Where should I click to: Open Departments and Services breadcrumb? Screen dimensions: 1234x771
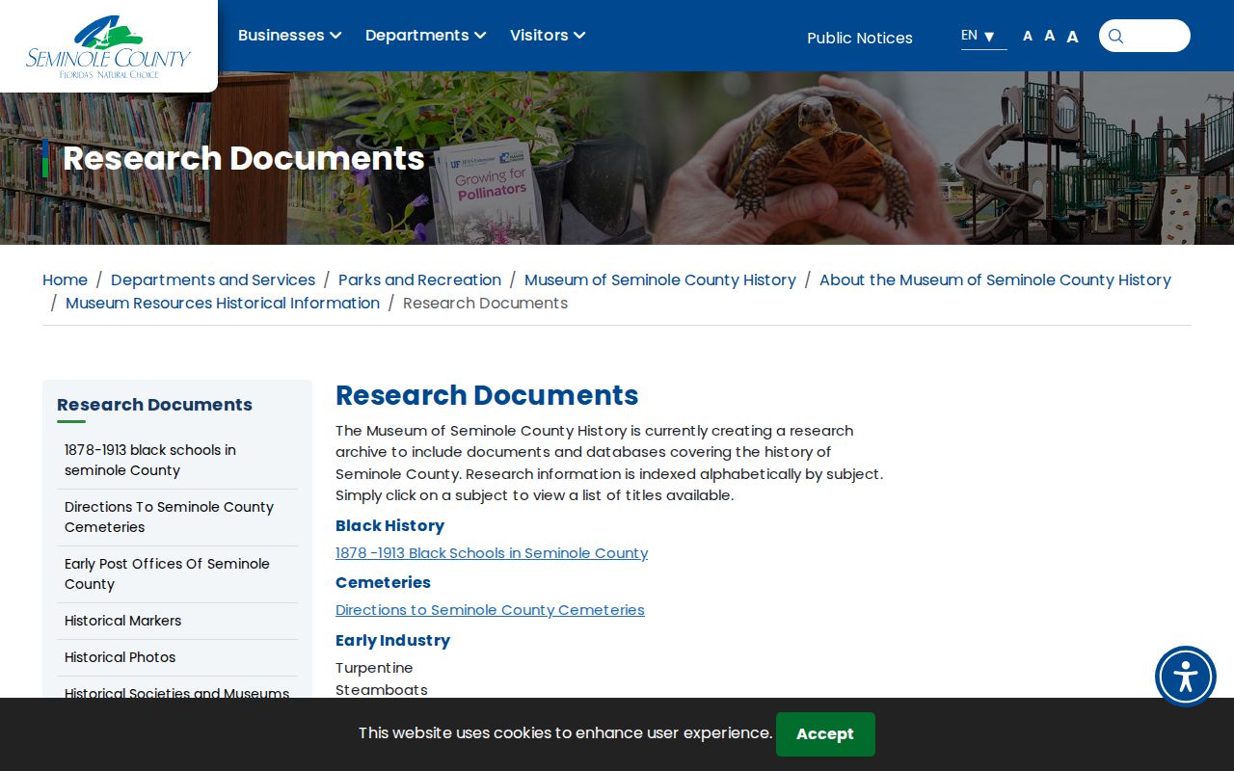213,280
